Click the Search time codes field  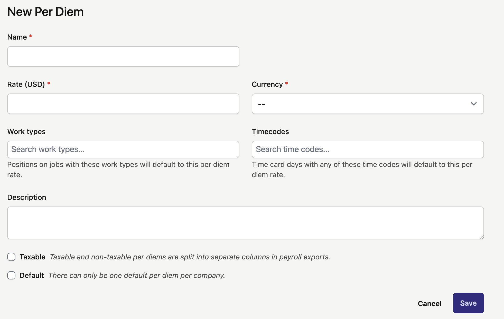click(x=368, y=149)
